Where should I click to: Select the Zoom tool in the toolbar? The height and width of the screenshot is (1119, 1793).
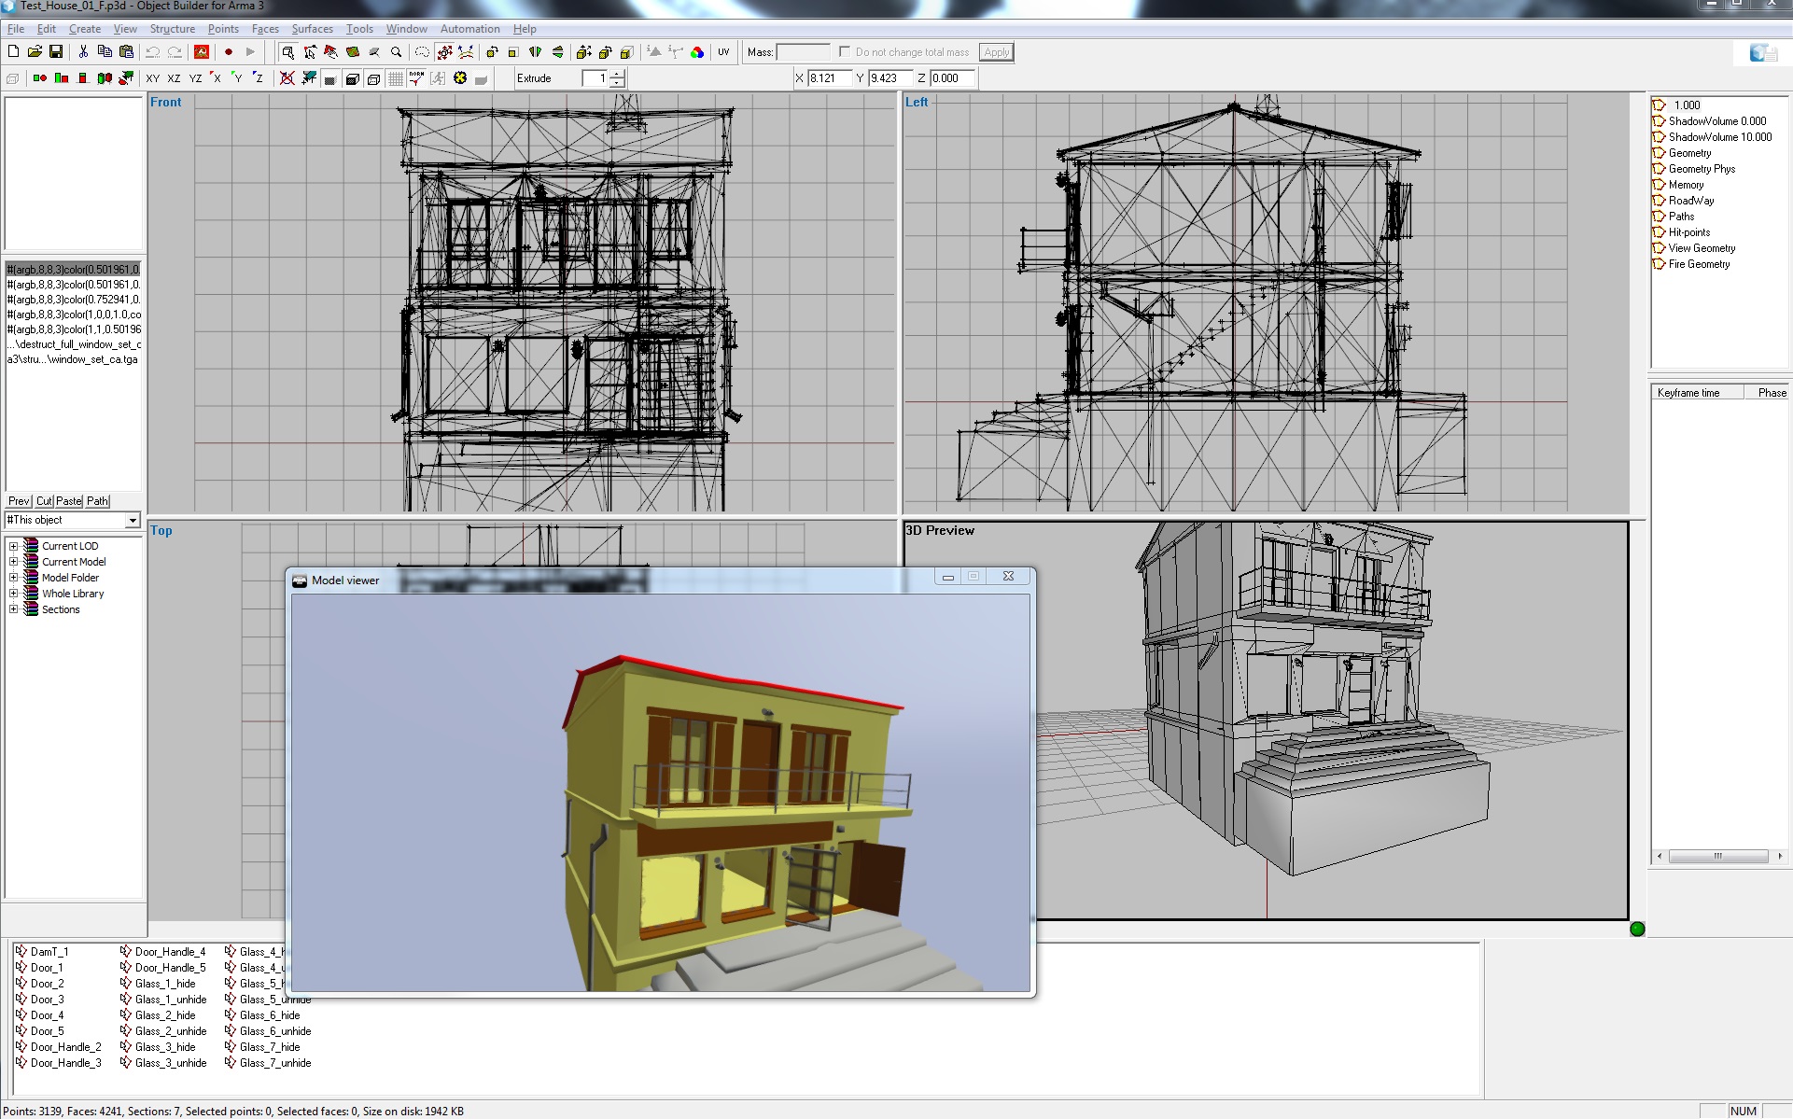[396, 52]
